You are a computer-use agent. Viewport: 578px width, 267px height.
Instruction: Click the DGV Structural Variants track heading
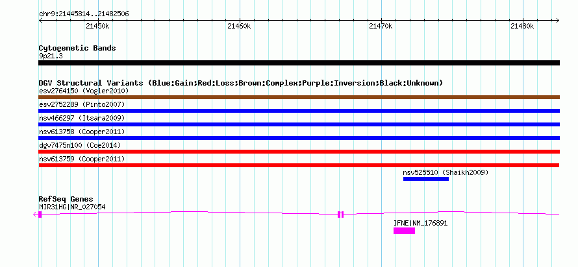tap(241, 83)
